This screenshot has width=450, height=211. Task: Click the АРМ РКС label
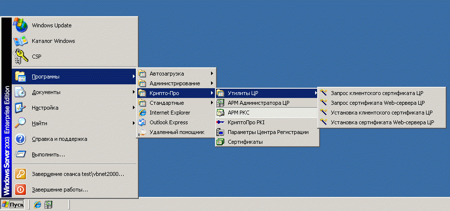click(238, 113)
